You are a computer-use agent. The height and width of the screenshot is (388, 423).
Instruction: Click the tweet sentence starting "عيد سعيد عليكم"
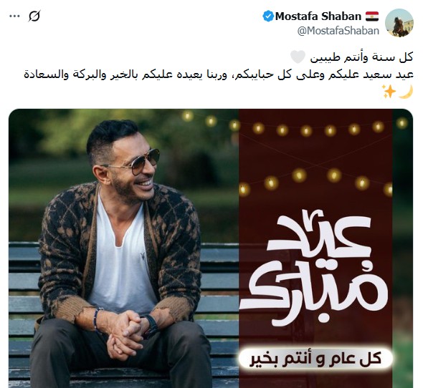219,74
